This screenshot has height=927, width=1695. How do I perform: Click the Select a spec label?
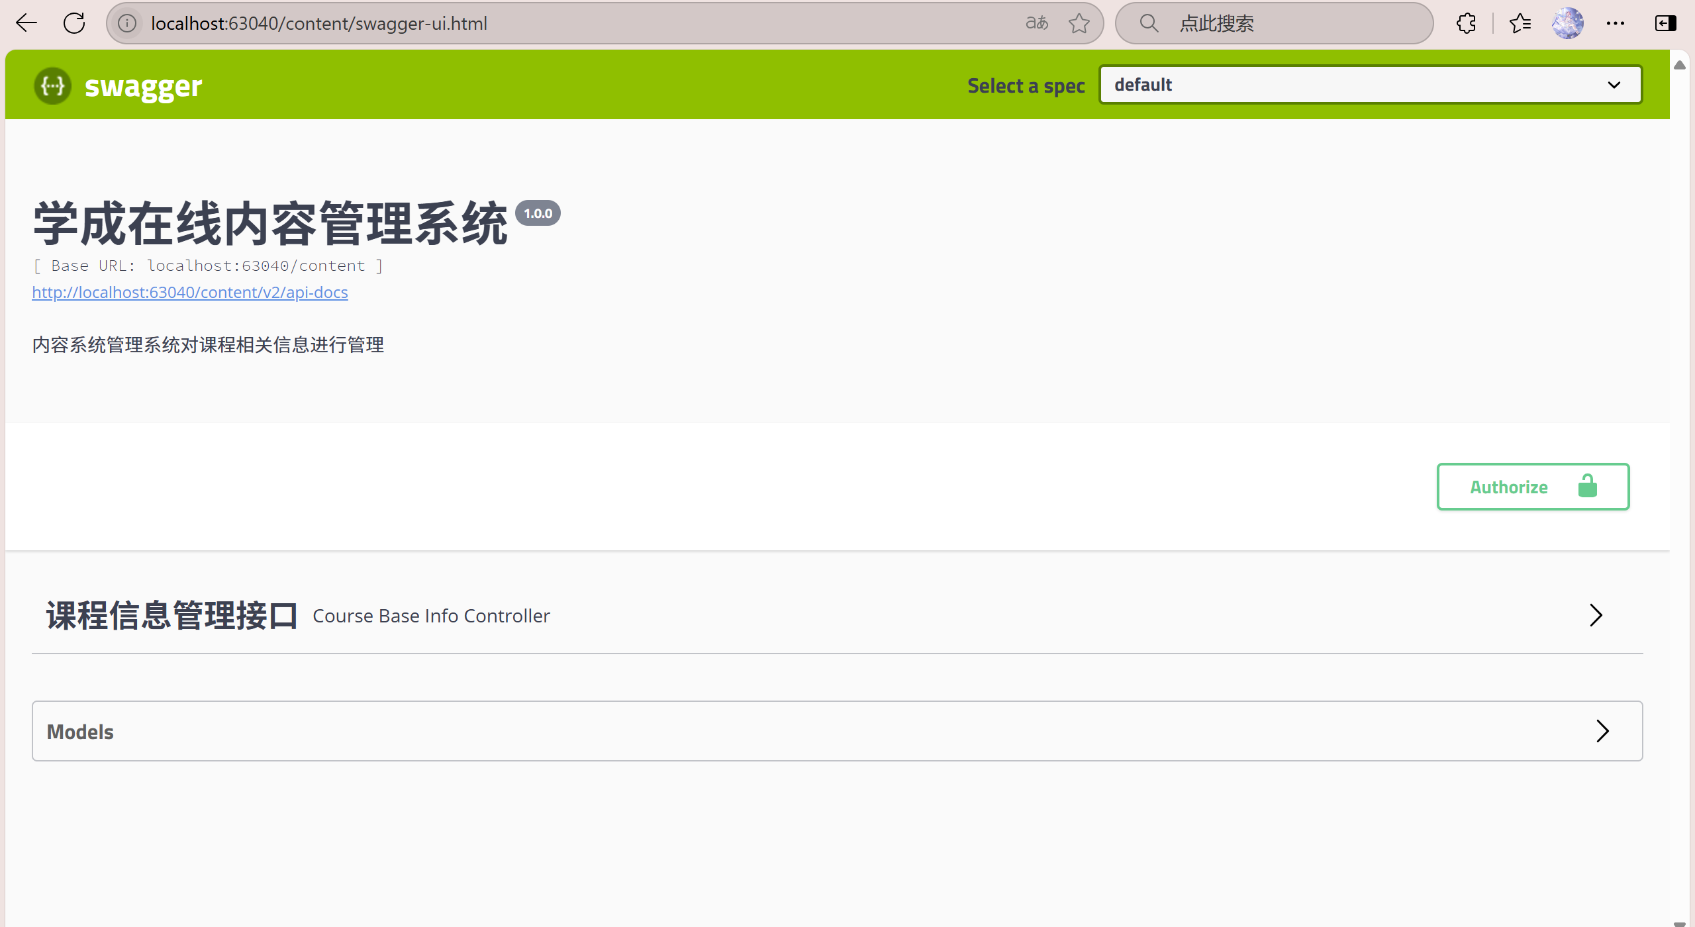pos(1026,85)
